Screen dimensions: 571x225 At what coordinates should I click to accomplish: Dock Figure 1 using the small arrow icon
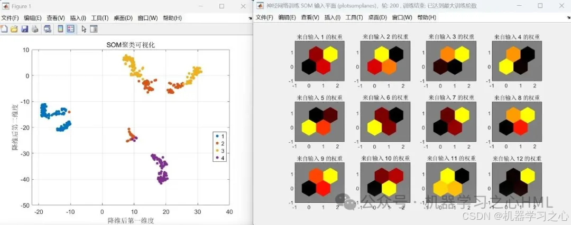point(250,18)
